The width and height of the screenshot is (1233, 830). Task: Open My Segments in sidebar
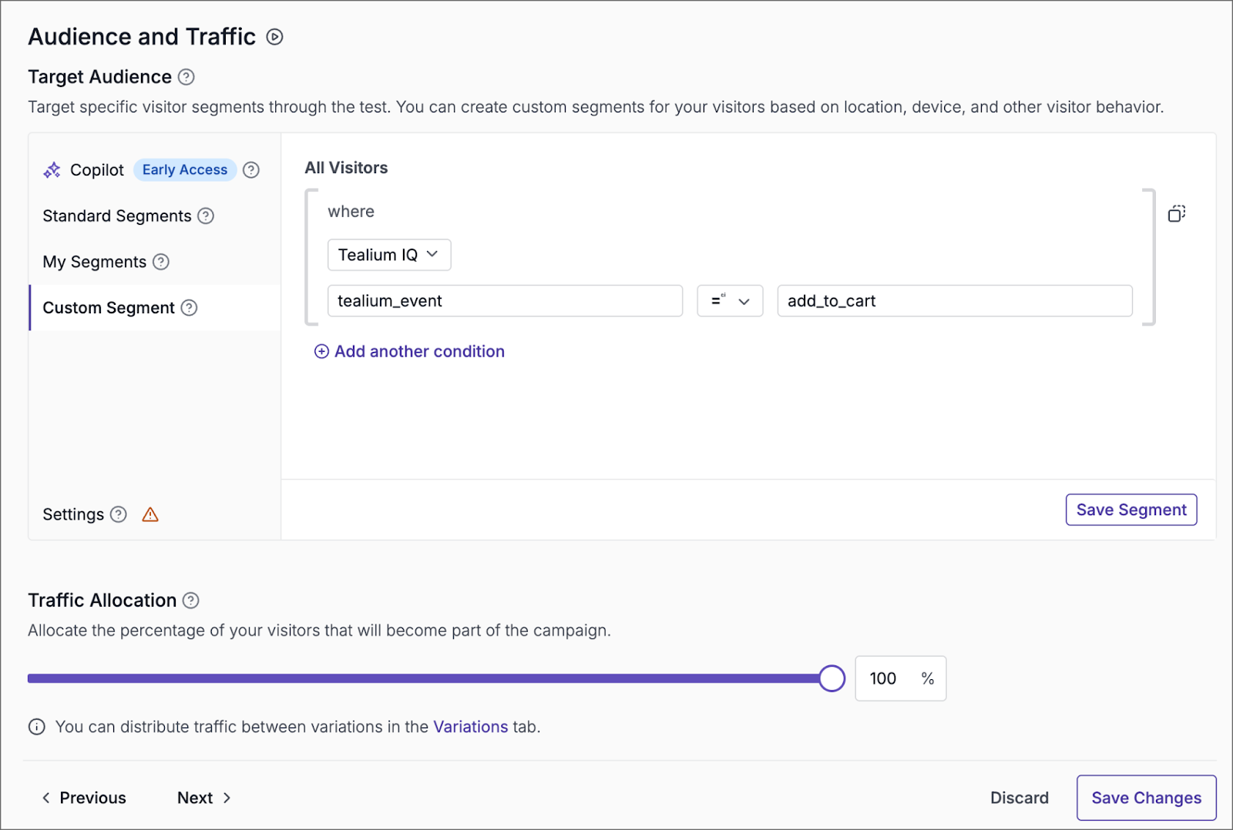click(94, 262)
